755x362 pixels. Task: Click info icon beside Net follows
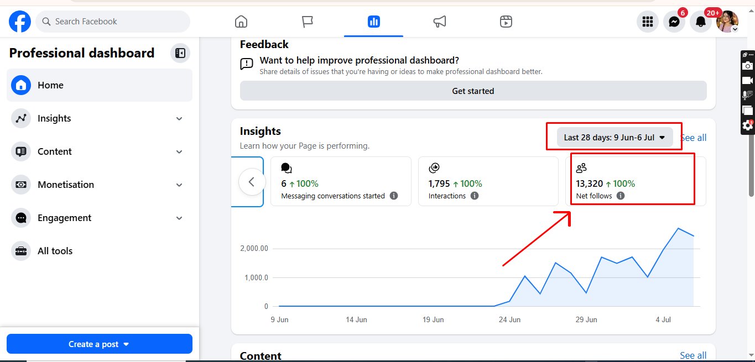click(621, 196)
